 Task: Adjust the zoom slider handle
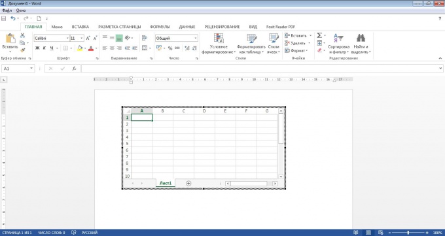point(408,233)
